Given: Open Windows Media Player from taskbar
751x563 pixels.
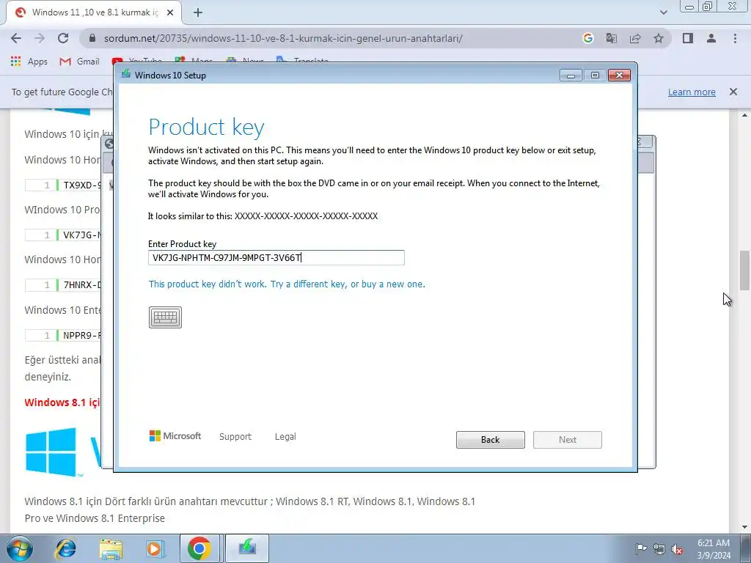Looking at the screenshot, I should [155, 548].
